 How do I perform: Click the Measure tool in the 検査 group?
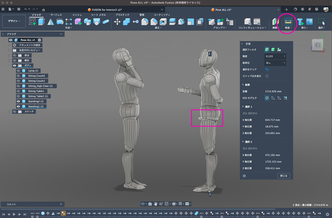pyautogui.click(x=288, y=22)
